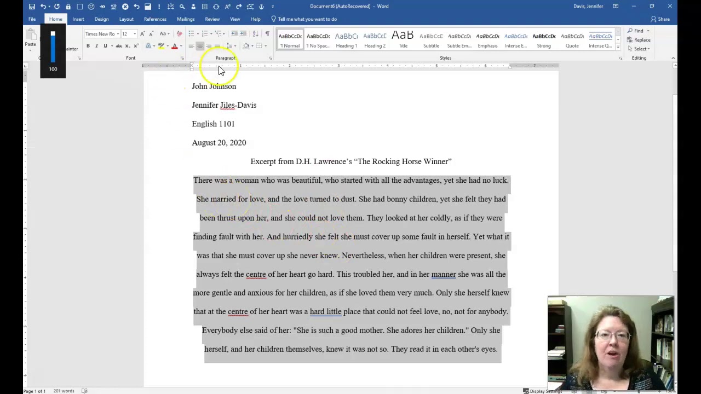Toggle bold formatting
Image resolution: width=701 pixels, height=394 pixels.
pyautogui.click(x=88, y=46)
